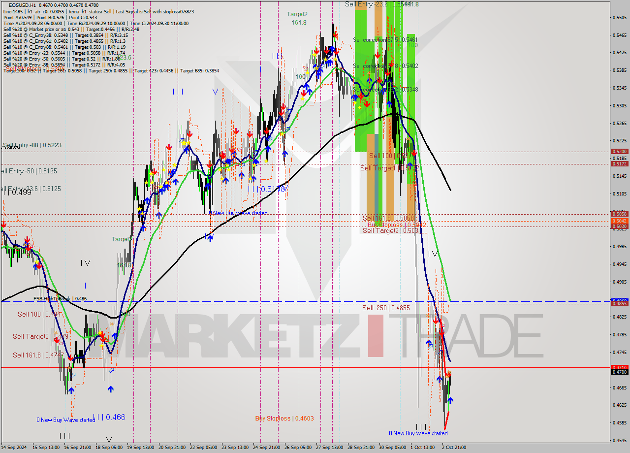Click the black 0.4700 current price tag
Image resolution: width=630 pixels, height=453 pixels.
point(619,372)
